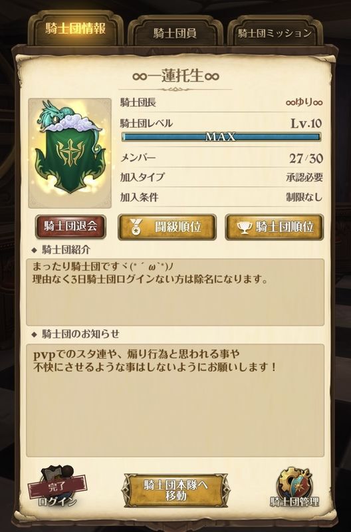Click the メンバー 27/30 count

coord(306,158)
